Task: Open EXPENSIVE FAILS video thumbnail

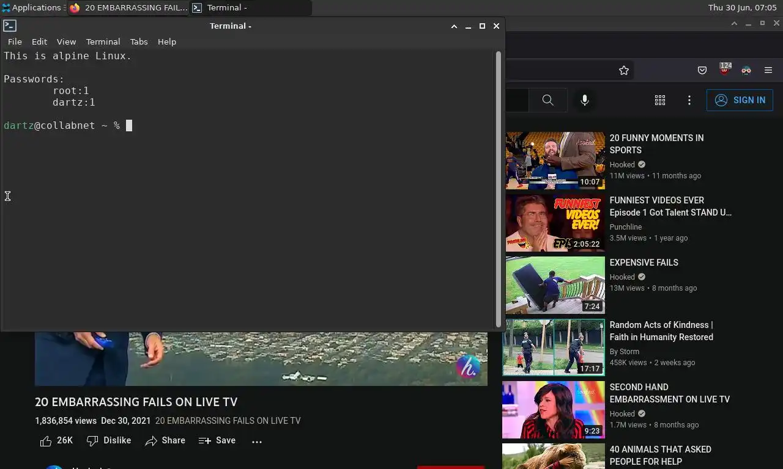Action: click(555, 285)
